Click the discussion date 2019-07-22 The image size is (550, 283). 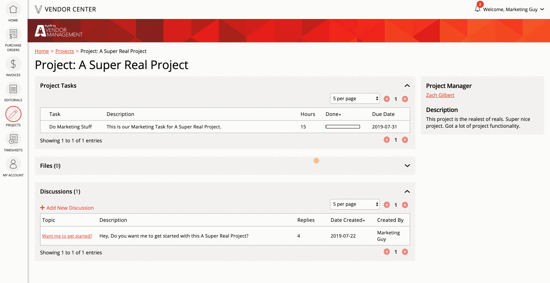point(343,236)
